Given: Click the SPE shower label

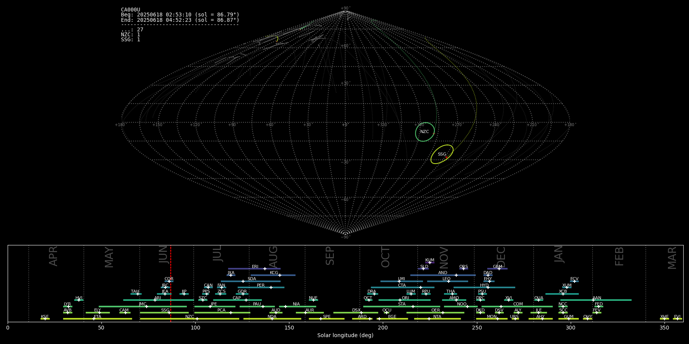Looking at the screenshot, I should (x=327, y=317).
